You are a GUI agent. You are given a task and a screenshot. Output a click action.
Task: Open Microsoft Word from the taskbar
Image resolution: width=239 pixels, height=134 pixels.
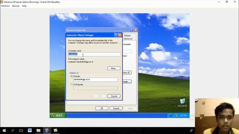point(30,130)
